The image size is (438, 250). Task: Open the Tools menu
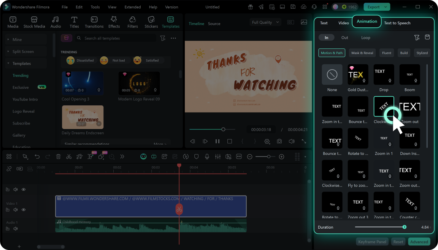point(95,7)
